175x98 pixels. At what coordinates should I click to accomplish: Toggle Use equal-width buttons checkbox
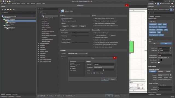coord(94,38)
